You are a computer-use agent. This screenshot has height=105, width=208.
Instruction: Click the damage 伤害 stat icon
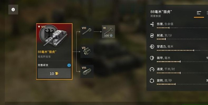click(152, 24)
